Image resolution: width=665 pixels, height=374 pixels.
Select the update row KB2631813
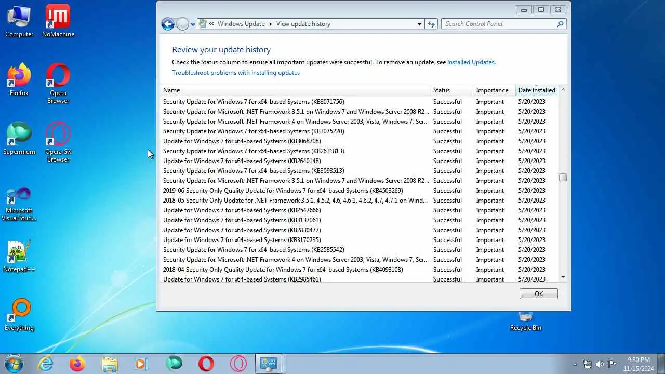pyautogui.click(x=359, y=151)
